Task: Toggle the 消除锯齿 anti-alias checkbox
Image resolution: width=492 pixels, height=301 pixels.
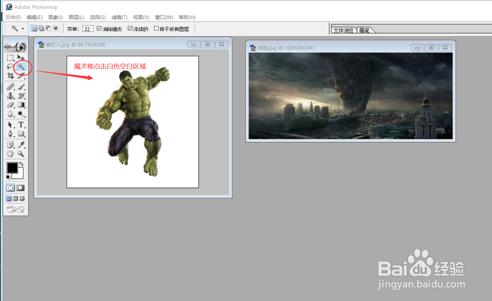Action: pyautogui.click(x=99, y=28)
